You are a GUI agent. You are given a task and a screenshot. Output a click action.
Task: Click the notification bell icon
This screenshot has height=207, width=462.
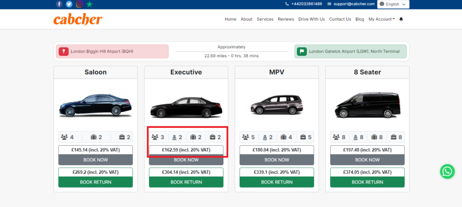pyautogui.click(x=401, y=19)
